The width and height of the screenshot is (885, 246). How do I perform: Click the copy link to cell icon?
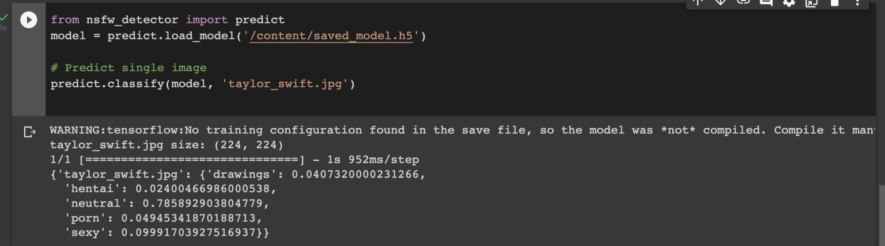point(743,2)
